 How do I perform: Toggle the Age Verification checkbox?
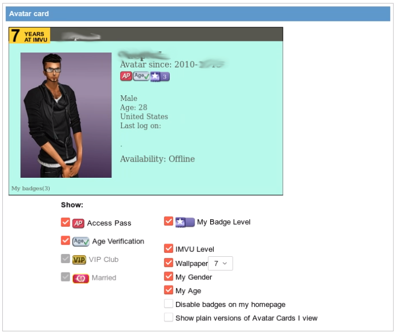point(65,240)
